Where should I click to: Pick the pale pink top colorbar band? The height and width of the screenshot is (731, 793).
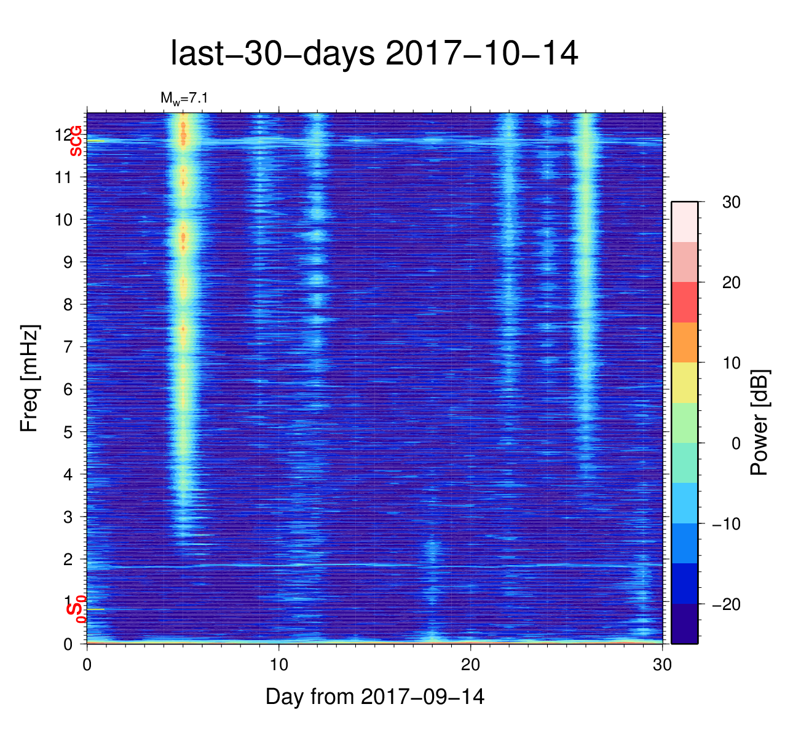[x=684, y=222]
